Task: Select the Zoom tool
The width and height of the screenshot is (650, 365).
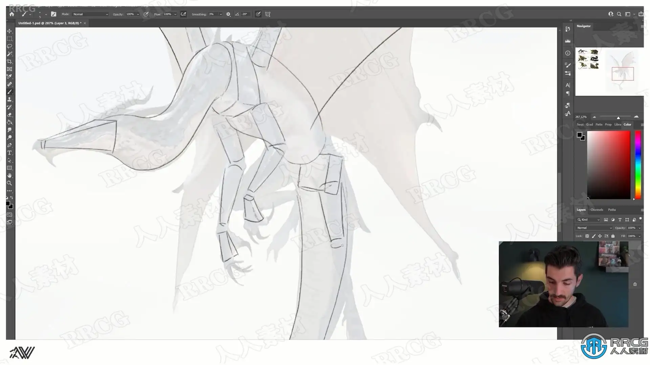Action: click(x=9, y=183)
